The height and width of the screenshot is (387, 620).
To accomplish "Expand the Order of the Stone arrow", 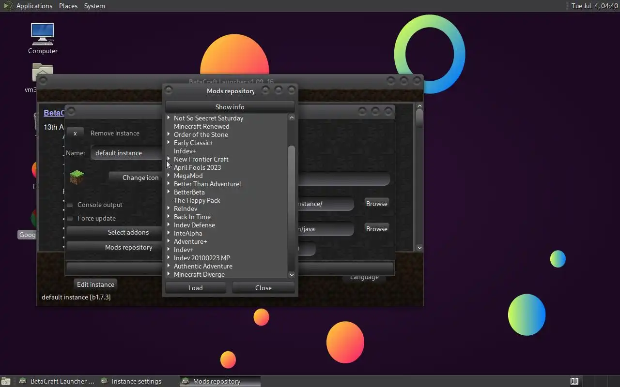I will 169,134.
